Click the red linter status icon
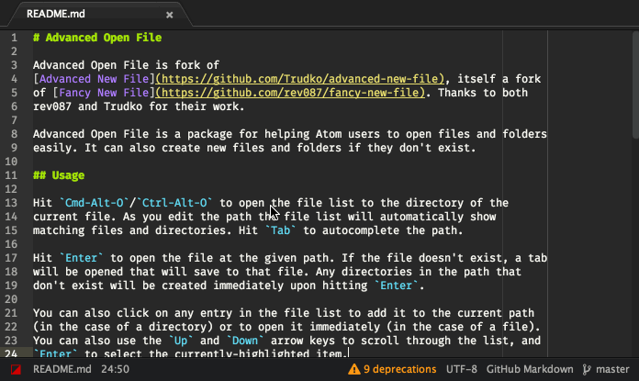 pyautogui.click(x=16, y=370)
